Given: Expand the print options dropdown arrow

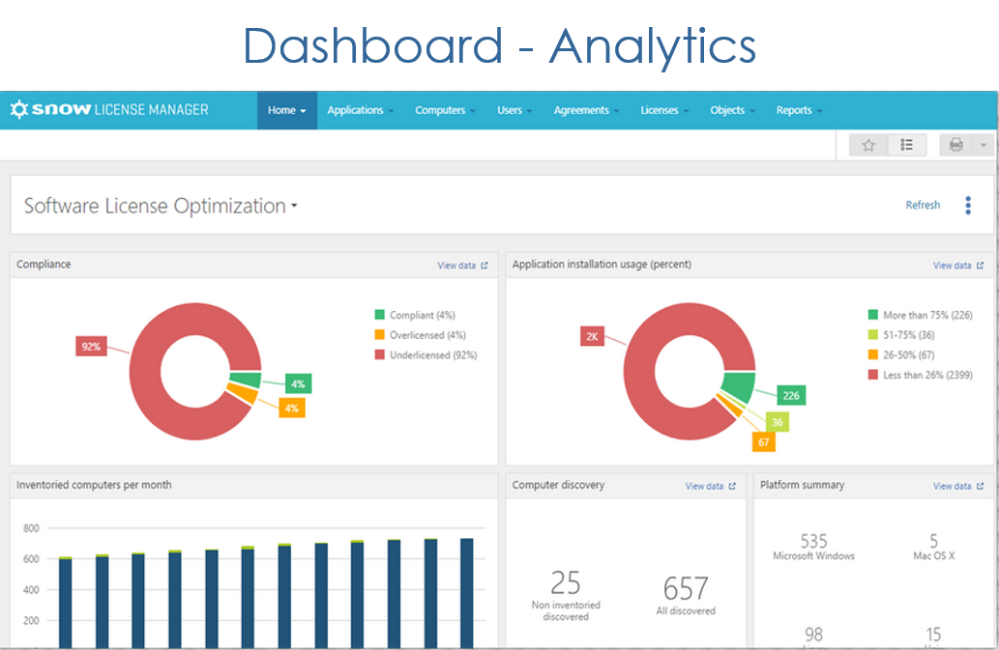Looking at the screenshot, I should [x=983, y=145].
